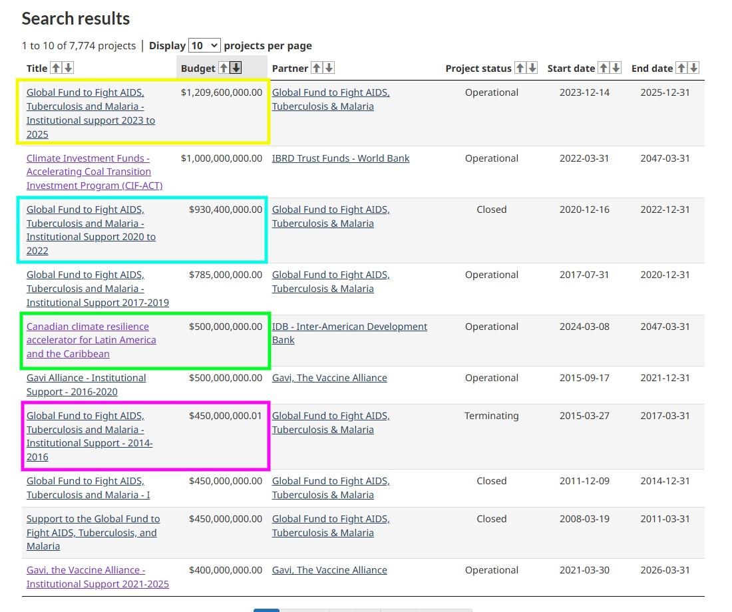Sort Budget column ascending arrow
The height and width of the screenshot is (612, 732).
[x=224, y=68]
